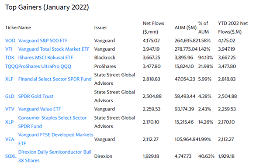Screen dimensions: 256x166
Task: Open Vanguard Value ETF link
Action: pyautogui.click(x=39, y=109)
